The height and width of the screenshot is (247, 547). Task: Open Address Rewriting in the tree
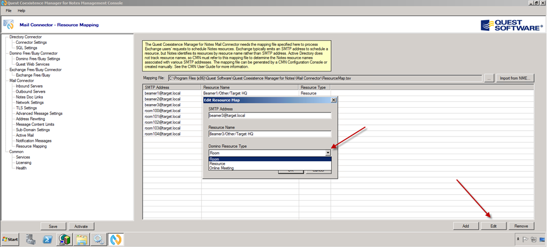(x=30, y=119)
